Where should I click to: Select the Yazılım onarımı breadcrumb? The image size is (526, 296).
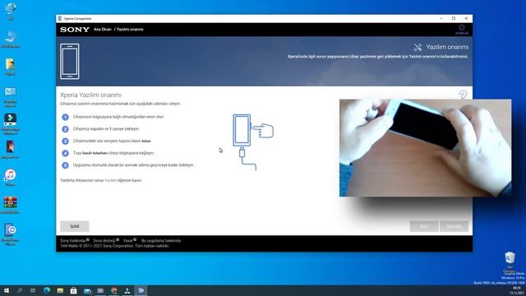coord(130,30)
